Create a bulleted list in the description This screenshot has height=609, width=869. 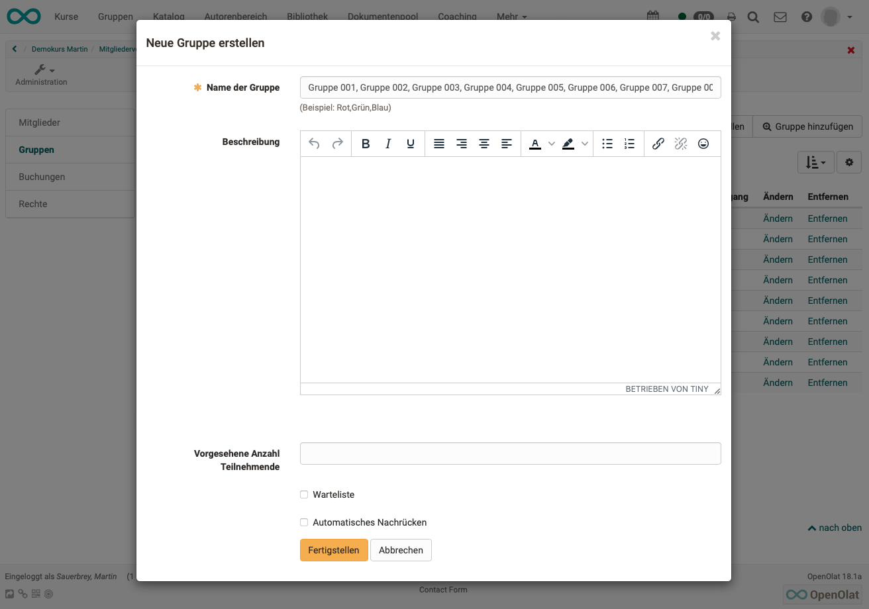[x=607, y=143]
